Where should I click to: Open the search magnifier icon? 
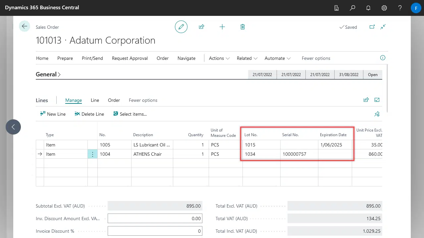pyautogui.click(x=352, y=8)
